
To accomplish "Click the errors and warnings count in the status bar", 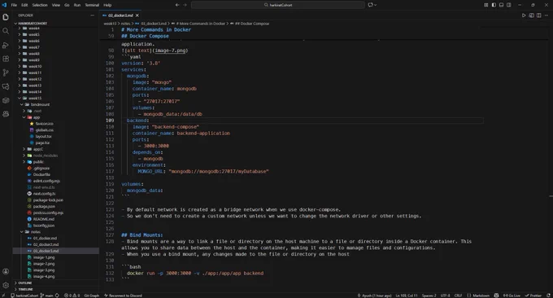I will tap(72, 296).
